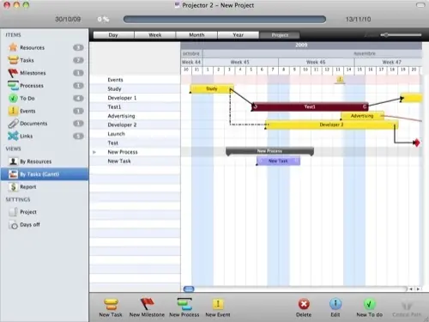Image resolution: width=429 pixels, height=322 pixels.
Task: Open the Report dollar icon
Action: (13, 186)
